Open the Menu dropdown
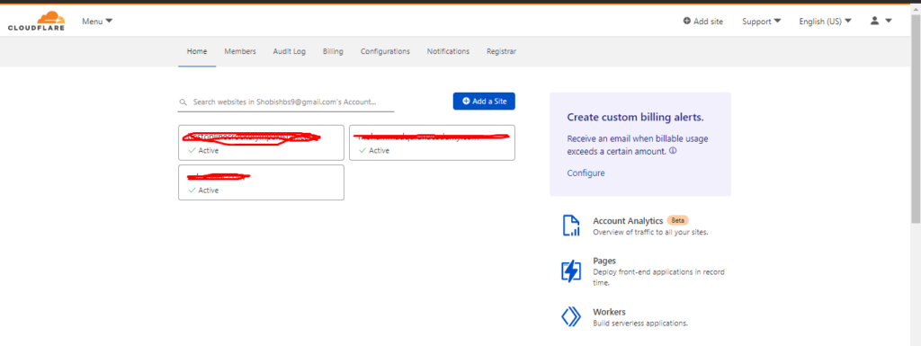The image size is (921, 346). coord(97,21)
